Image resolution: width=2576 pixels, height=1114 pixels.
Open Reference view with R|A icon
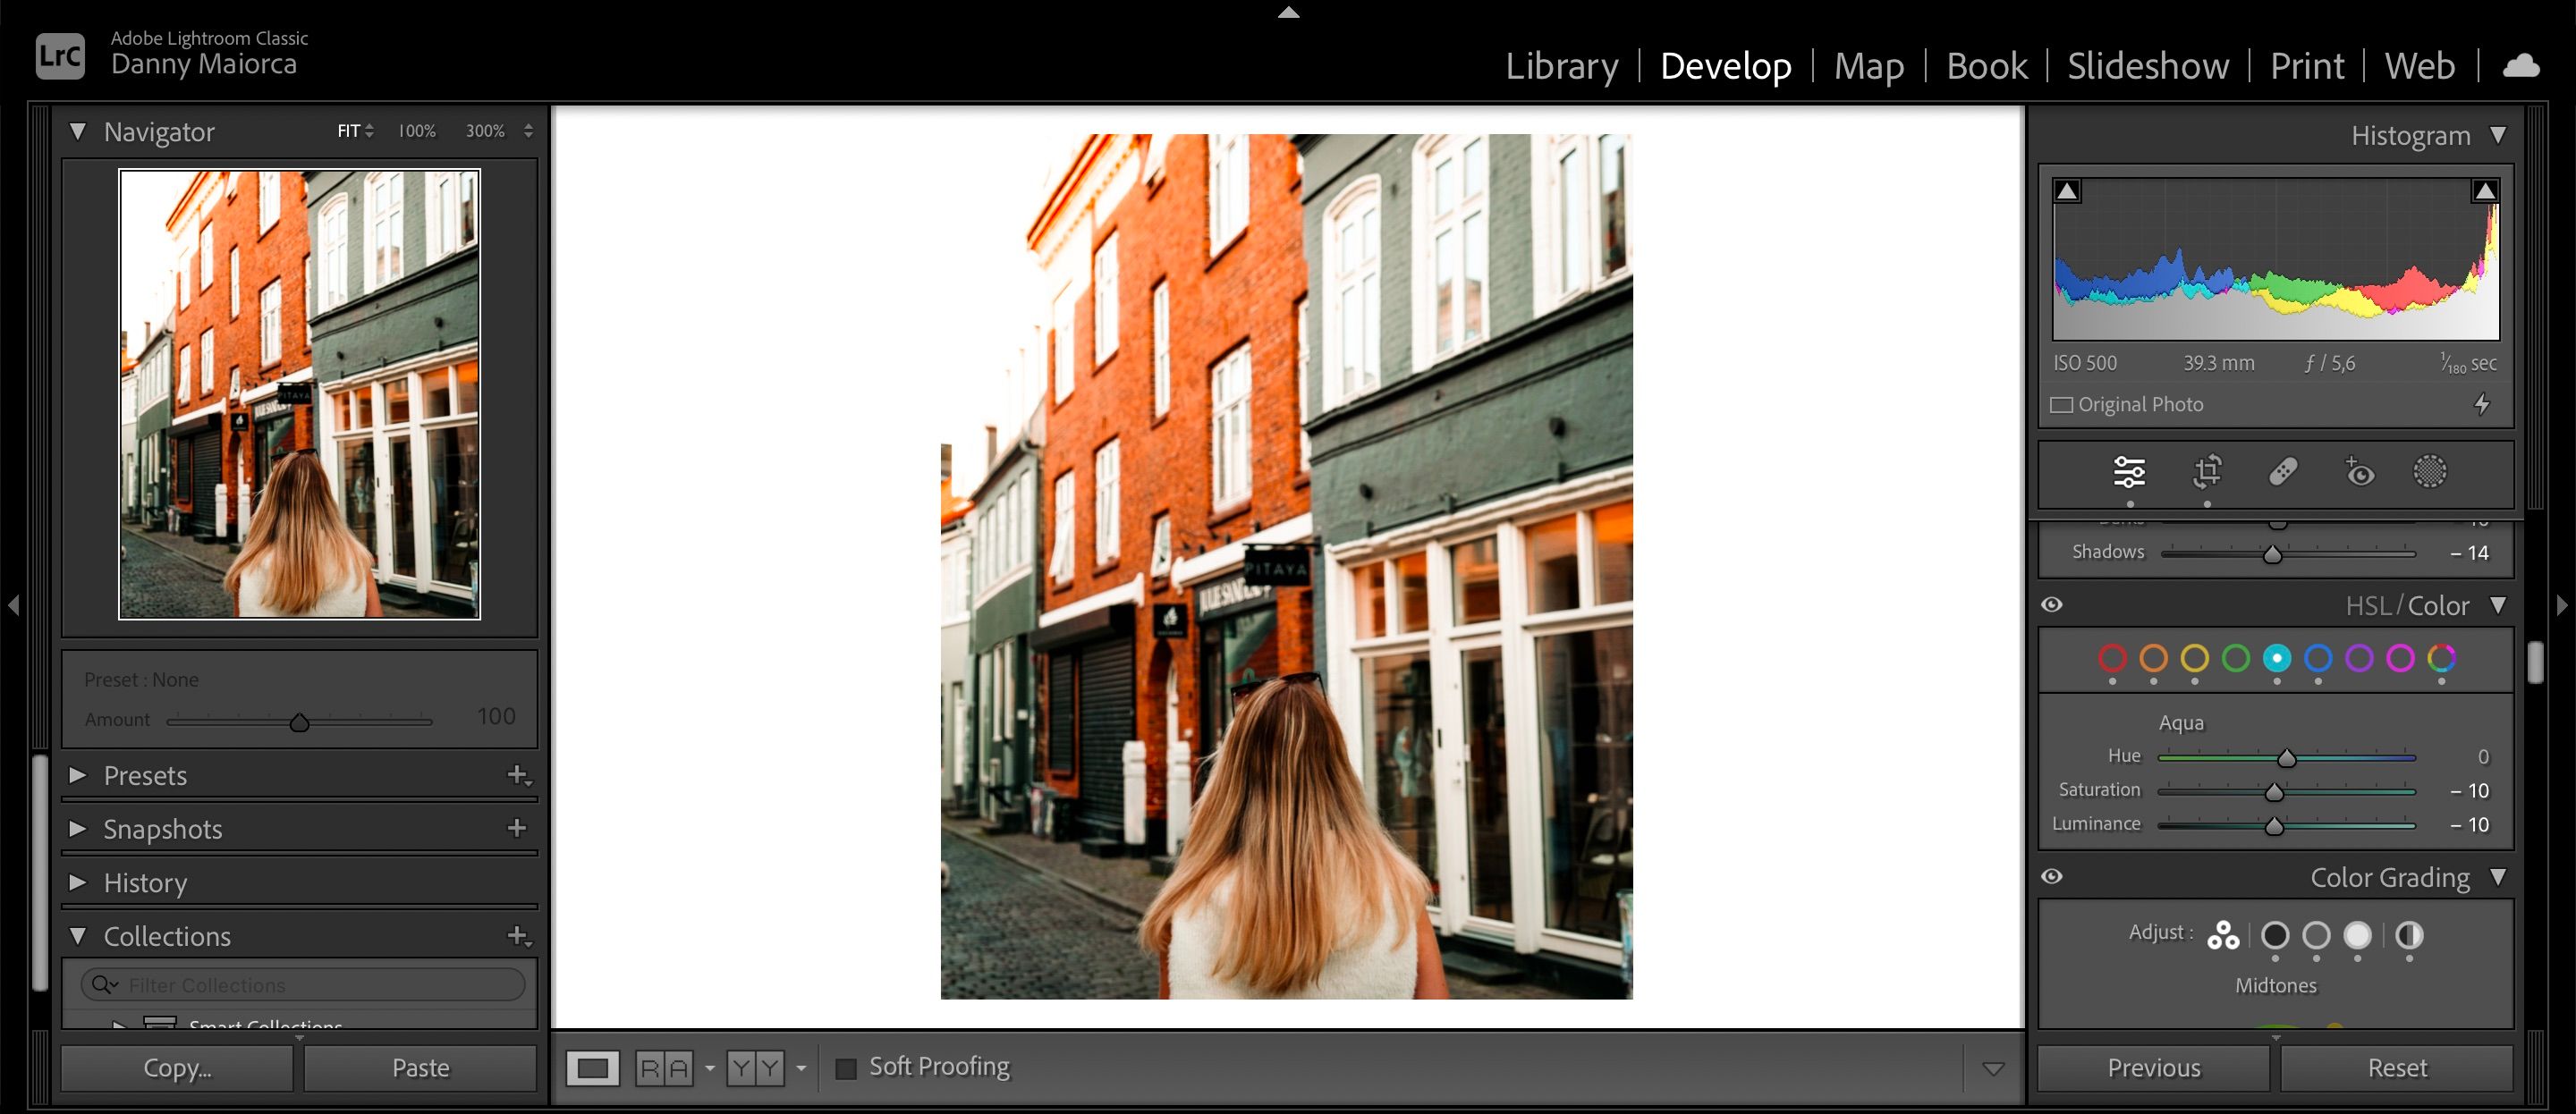(665, 1067)
